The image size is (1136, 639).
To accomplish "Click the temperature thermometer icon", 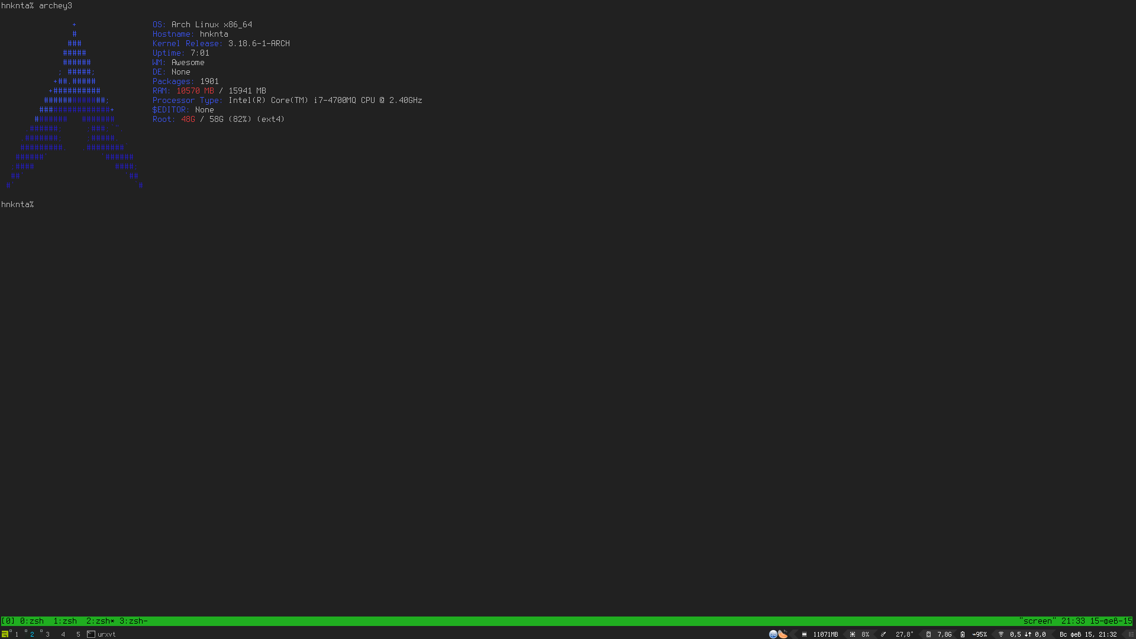I will (x=883, y=634).
